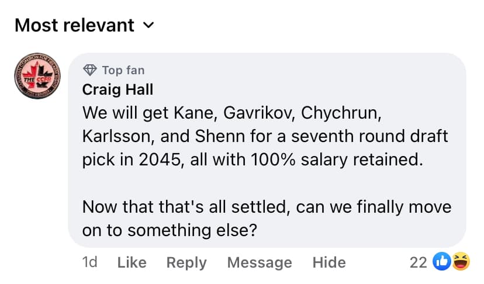The height and width of the screenshot is (284, 484).
Task: Like Craig Hall's comment
Action: click(132, 262)
